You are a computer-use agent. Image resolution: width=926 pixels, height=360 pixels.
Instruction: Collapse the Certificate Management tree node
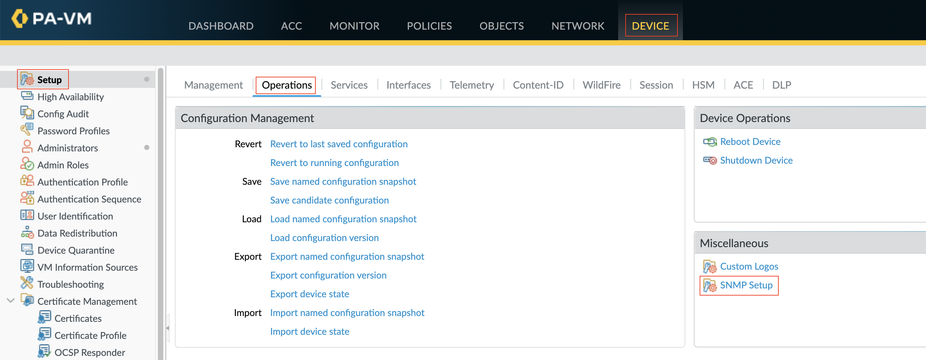pyautogui.click(x=11, y=301)
